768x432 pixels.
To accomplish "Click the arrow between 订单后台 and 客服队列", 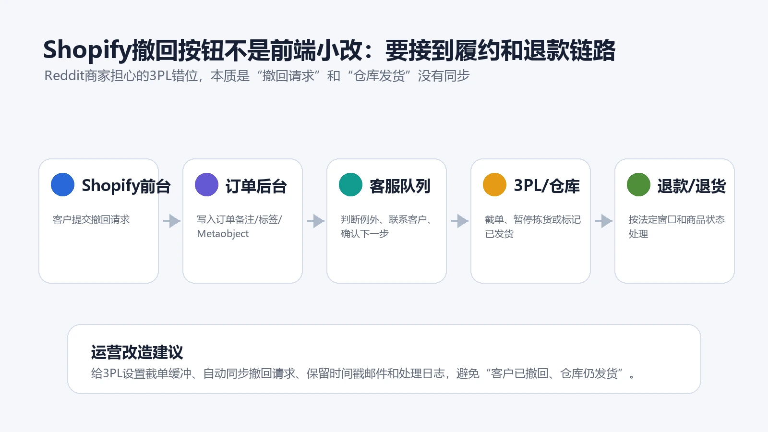I will (315, 221).
